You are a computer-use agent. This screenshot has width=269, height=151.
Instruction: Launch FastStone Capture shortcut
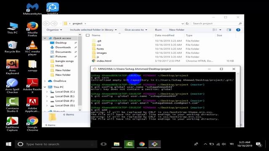pos(12,124)
